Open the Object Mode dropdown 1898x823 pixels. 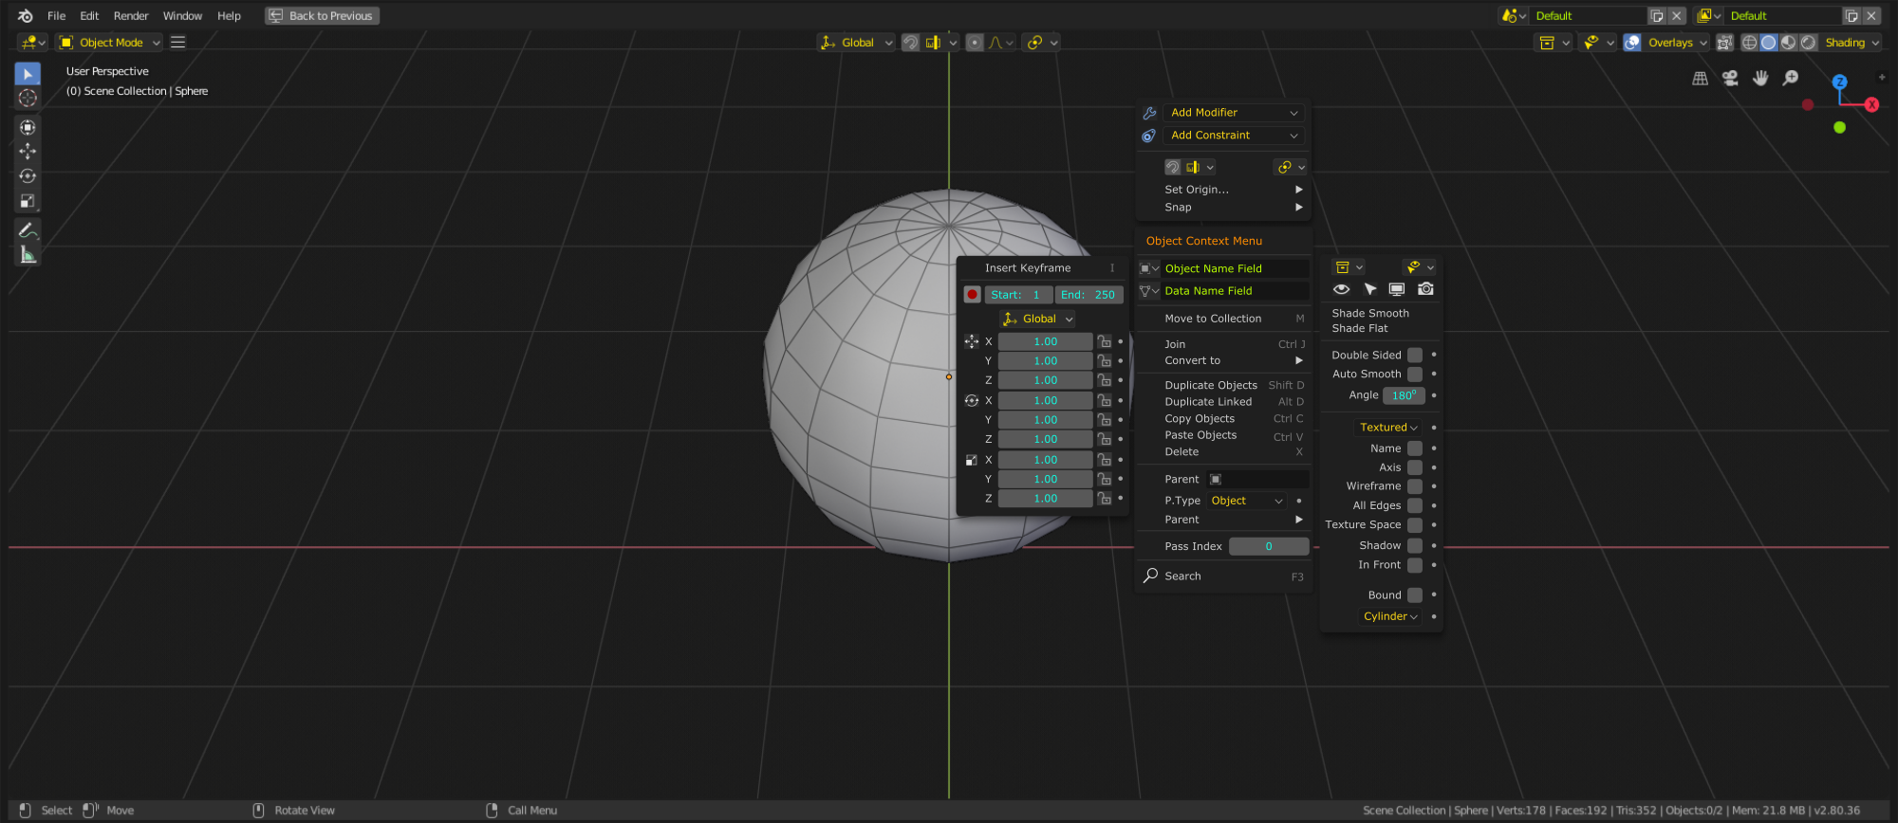click(109, 43)
